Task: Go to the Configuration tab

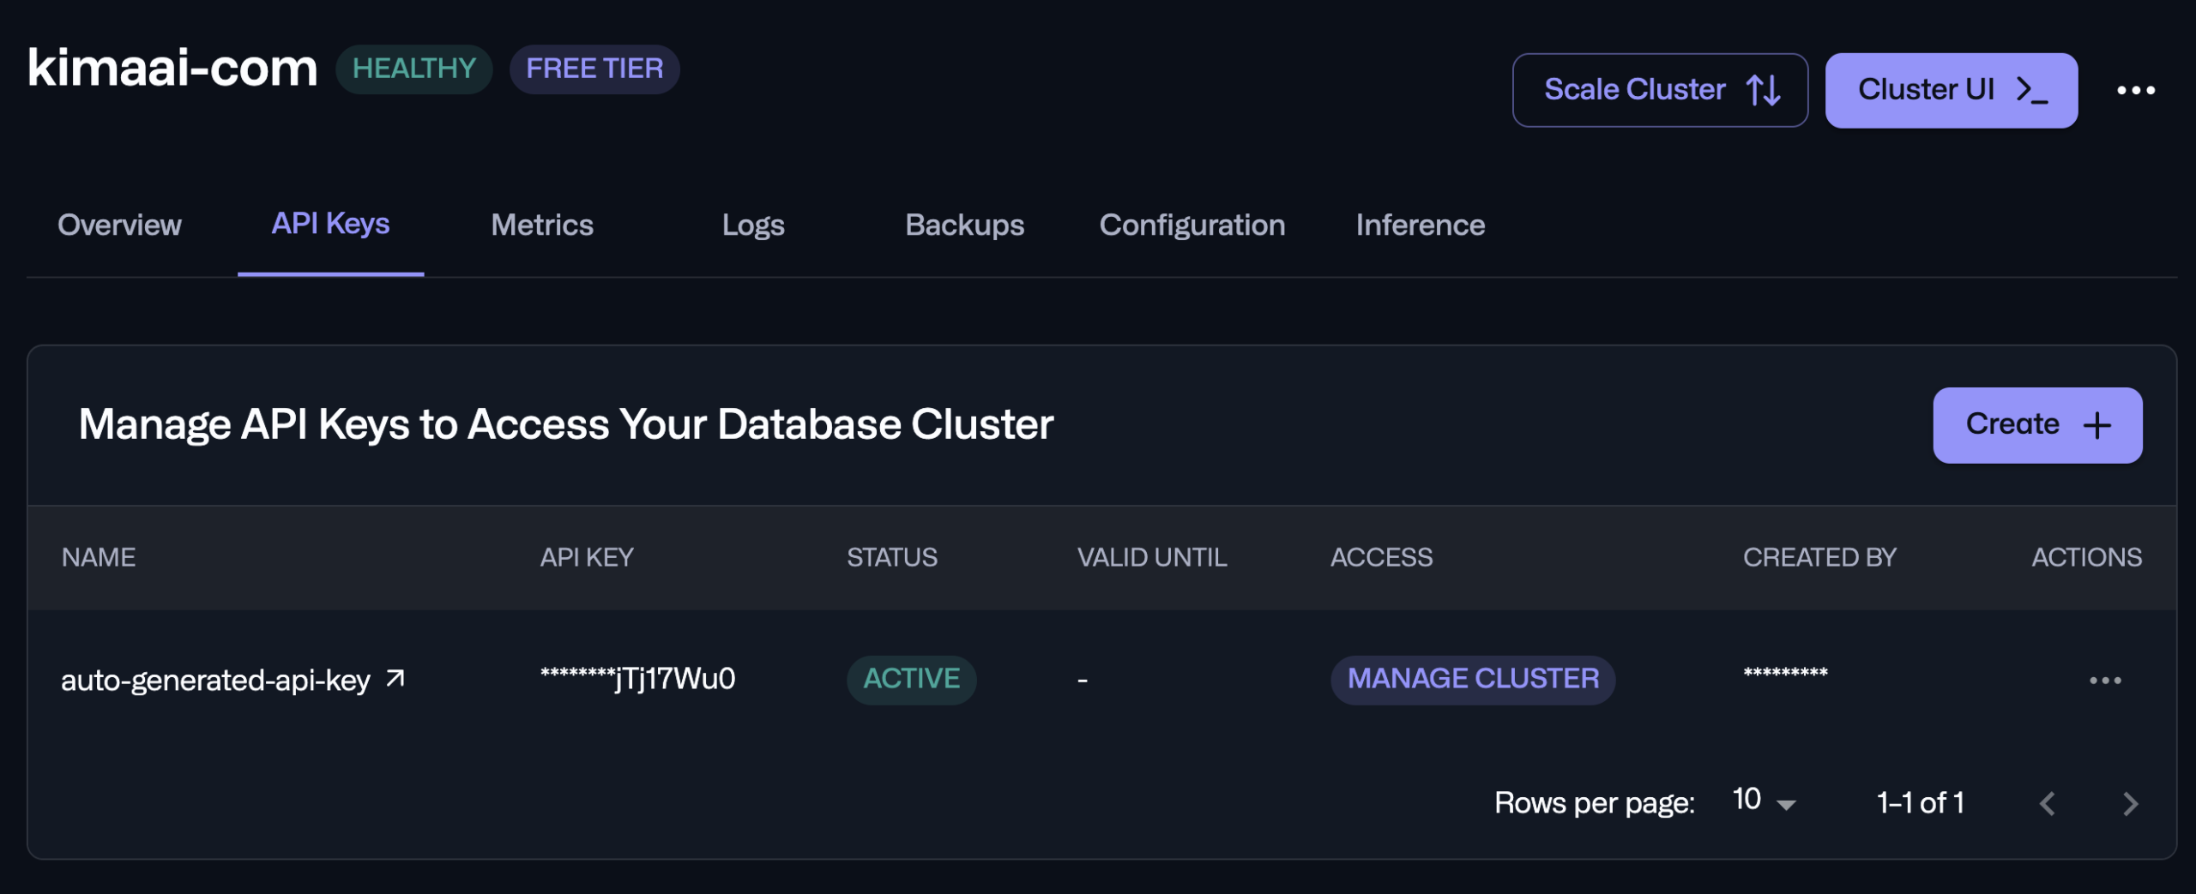Action: point(1192,225)
